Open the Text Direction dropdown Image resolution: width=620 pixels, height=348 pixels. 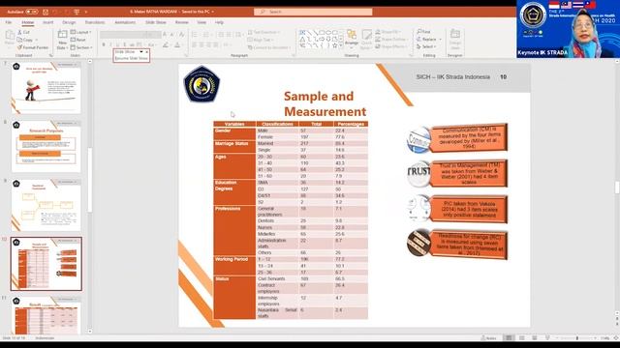pyautogui.click(x=263, y=32)
